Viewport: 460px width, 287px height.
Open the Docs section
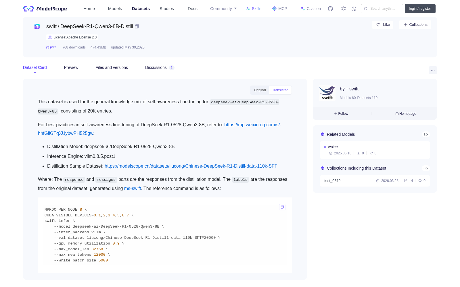193,9
